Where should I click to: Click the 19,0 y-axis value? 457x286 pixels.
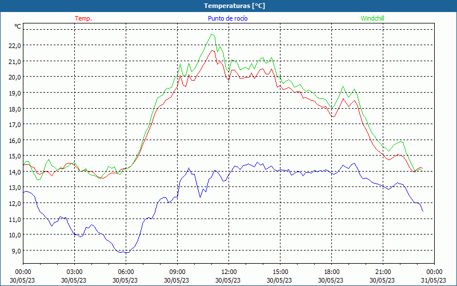[15, 93]
